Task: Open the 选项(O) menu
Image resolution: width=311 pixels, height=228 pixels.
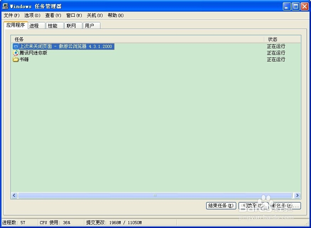Action: [x=32, y=15]
